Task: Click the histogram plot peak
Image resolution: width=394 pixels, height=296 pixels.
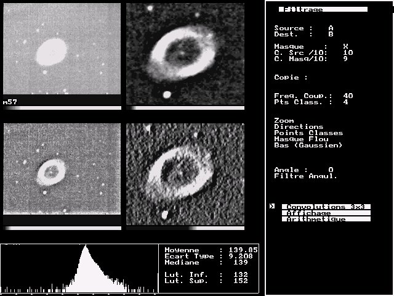Action: (86, 248)
